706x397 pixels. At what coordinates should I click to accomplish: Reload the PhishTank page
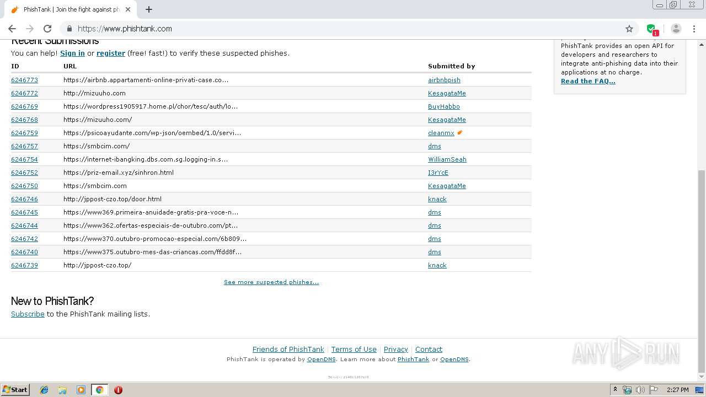[47, 29]
